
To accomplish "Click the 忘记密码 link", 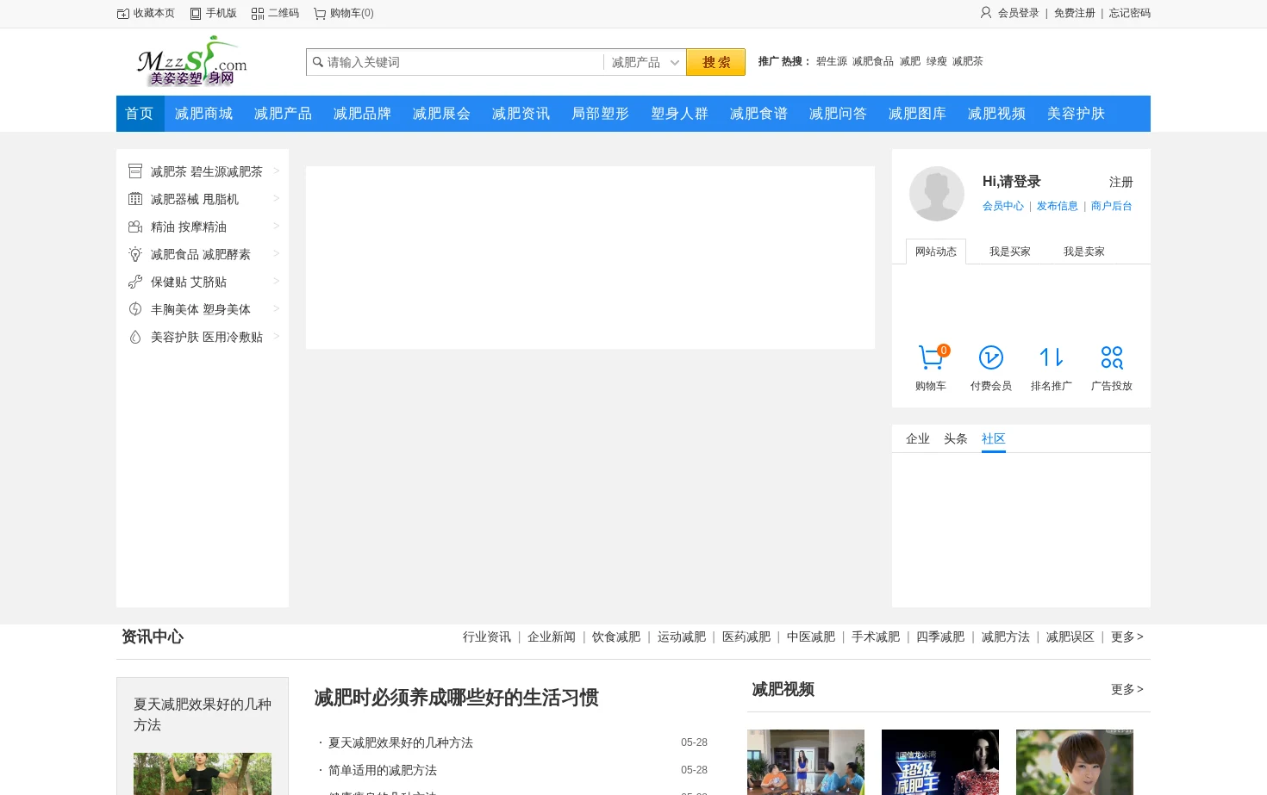I will tap(1130, 13).
